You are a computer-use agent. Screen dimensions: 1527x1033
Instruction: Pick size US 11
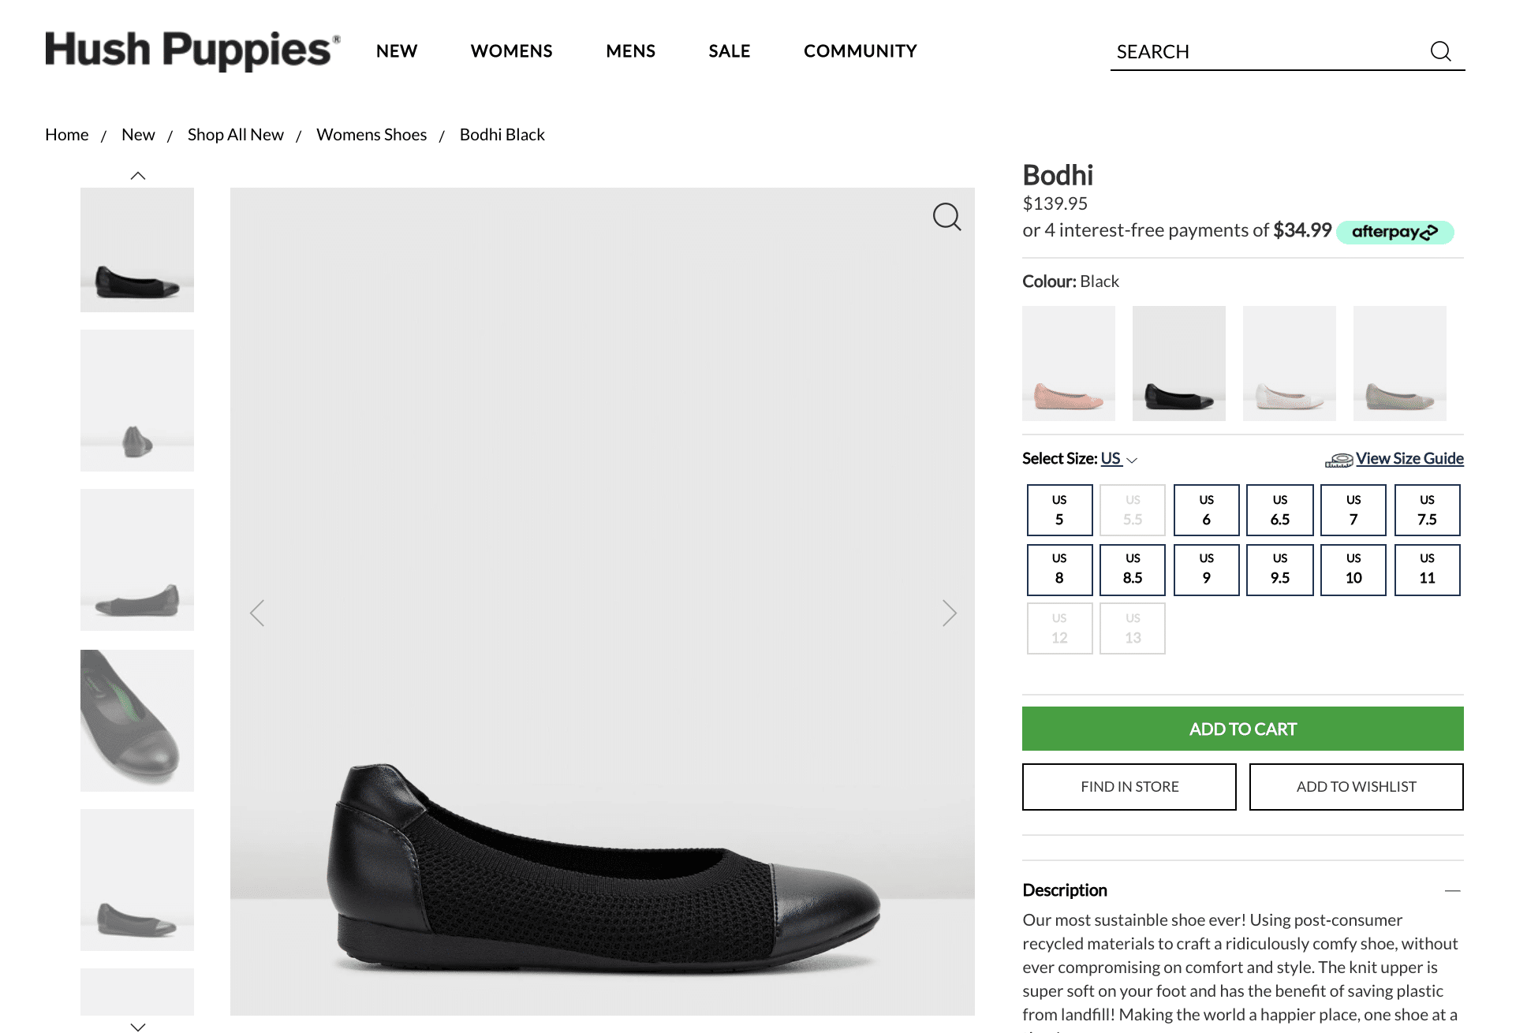[x=1427, y=569]
